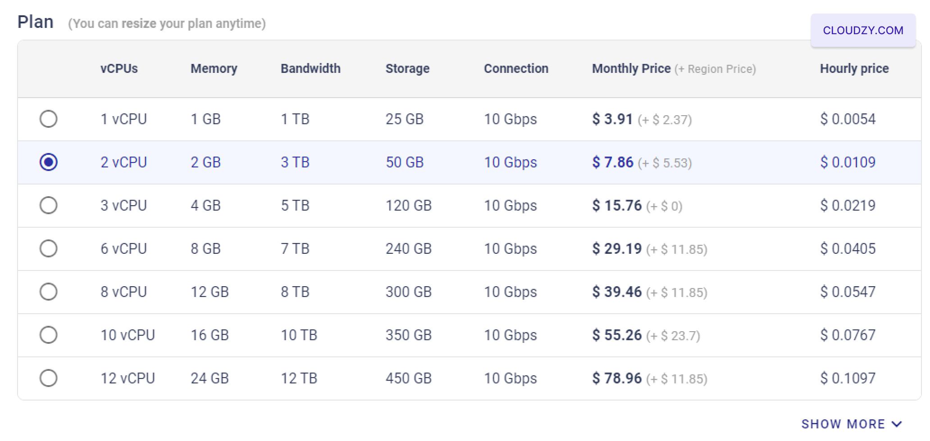Click the Hourly price column header
Screen dimensions: 930x441
pyautogui.click(x=854, y=68)
